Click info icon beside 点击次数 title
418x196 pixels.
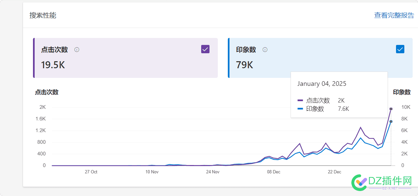[77, 50]
